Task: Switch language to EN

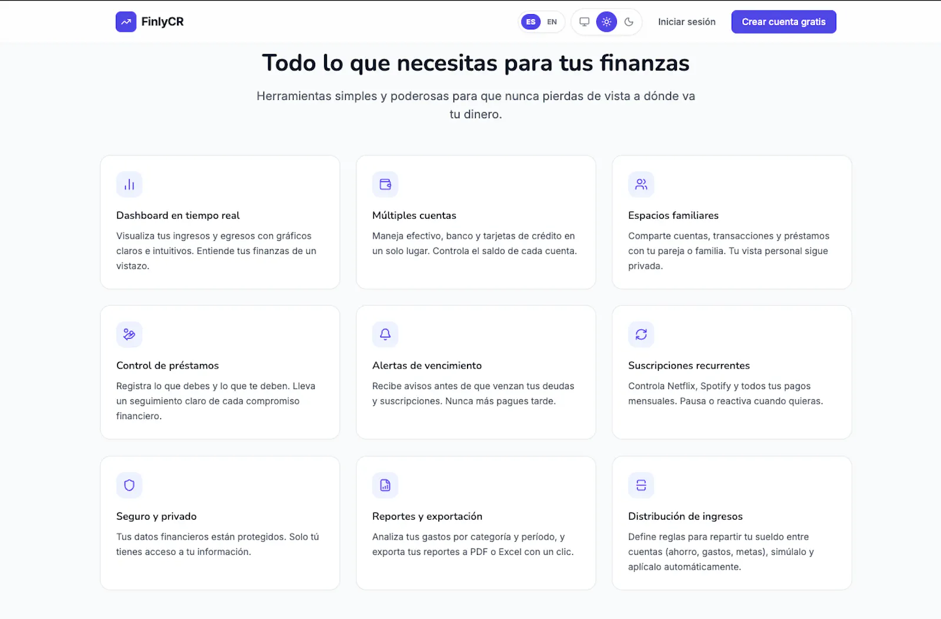Action: click(552, 22)
